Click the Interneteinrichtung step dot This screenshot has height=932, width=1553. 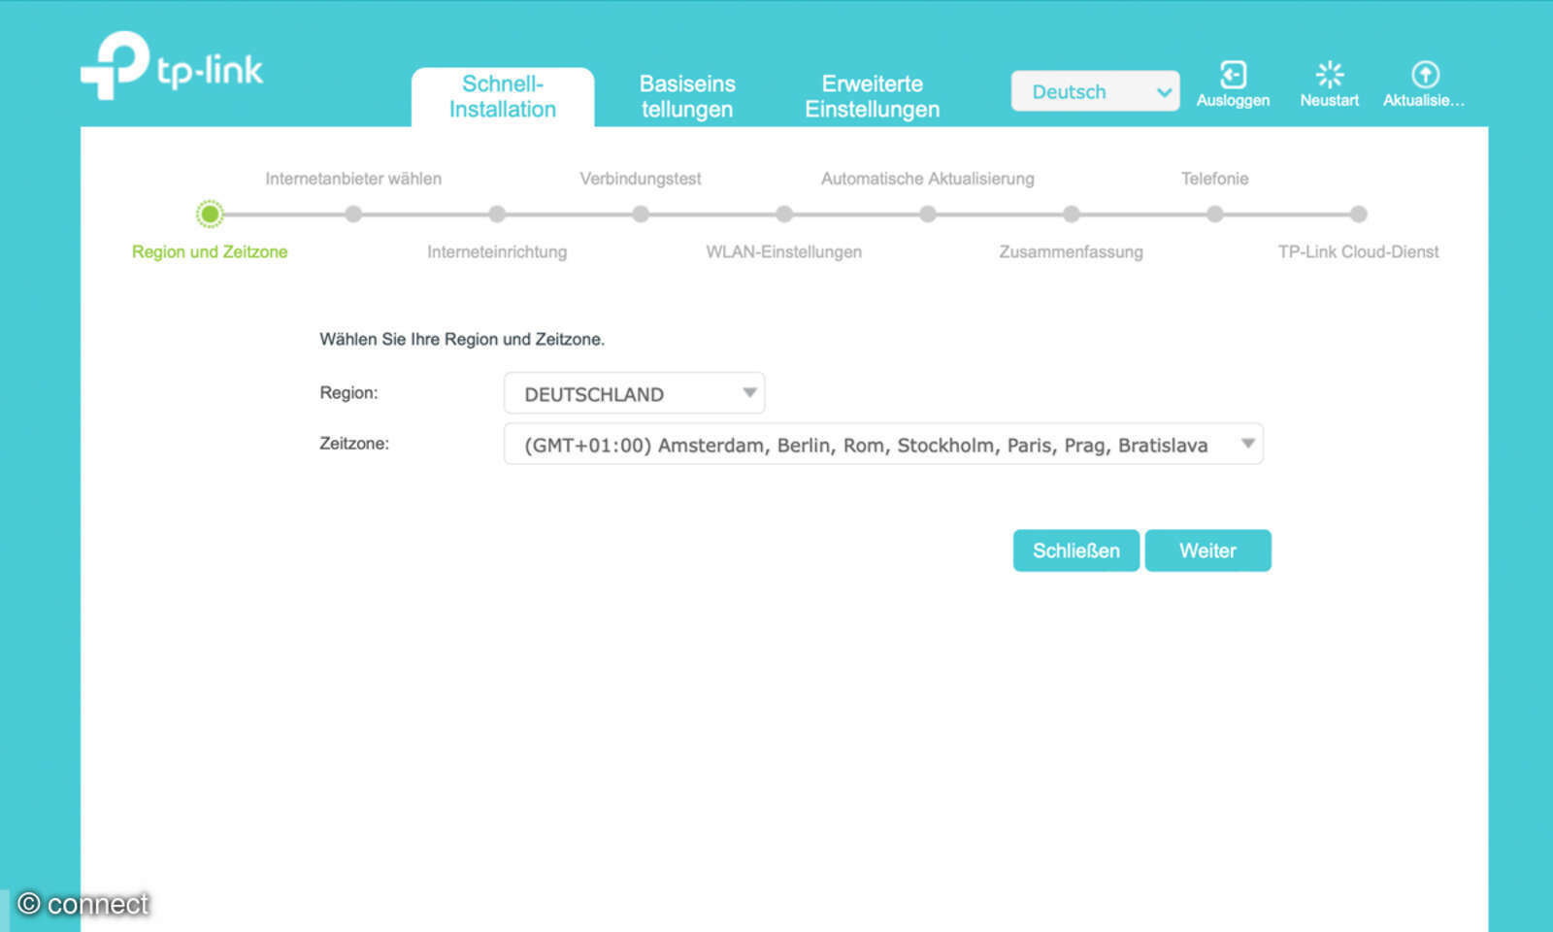tap(497, 214)
